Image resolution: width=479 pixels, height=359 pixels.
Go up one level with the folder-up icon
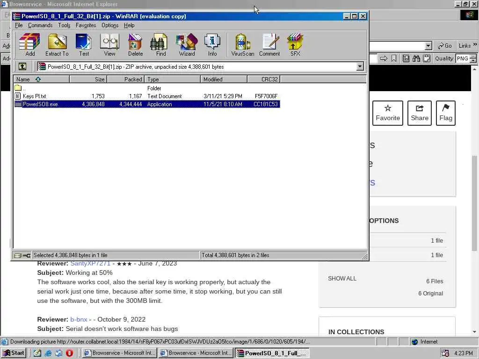tap(22, 66)
